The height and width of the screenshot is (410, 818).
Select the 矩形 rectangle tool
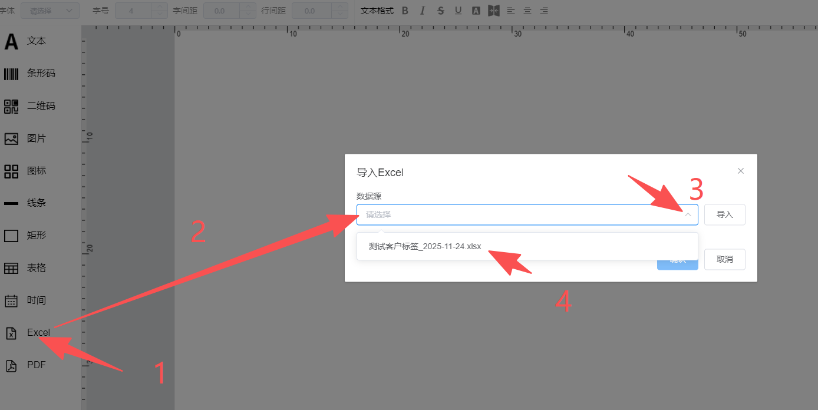[27, 236]
